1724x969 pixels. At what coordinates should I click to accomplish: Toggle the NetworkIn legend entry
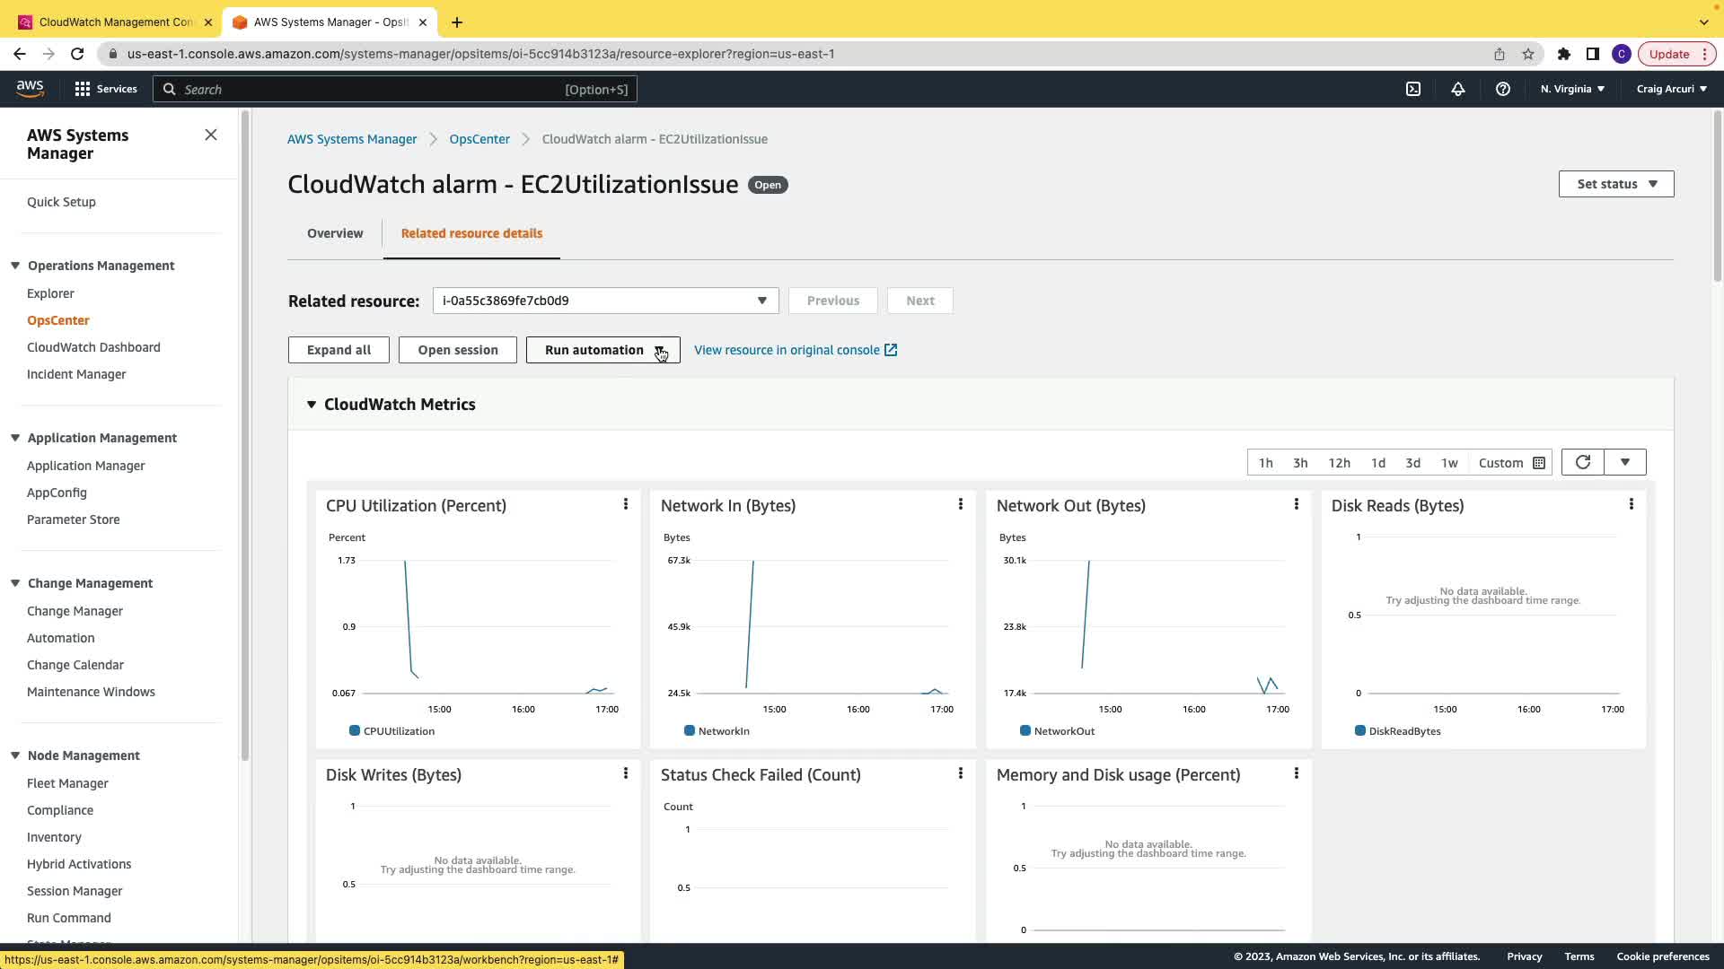[723, 731]
